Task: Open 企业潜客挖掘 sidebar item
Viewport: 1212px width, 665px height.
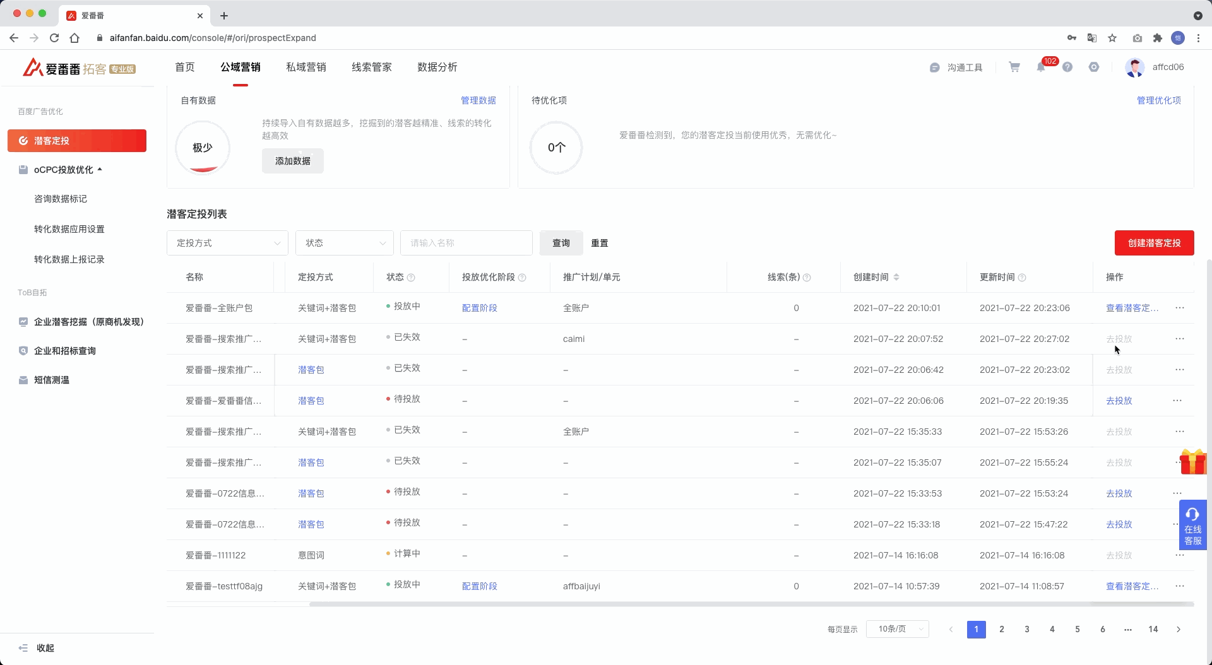Action: coord(82,322)
